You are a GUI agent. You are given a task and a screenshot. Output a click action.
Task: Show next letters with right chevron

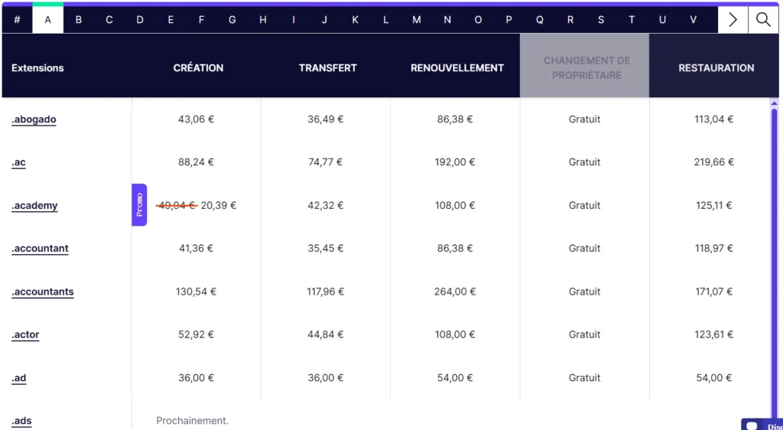pos(733,20)
